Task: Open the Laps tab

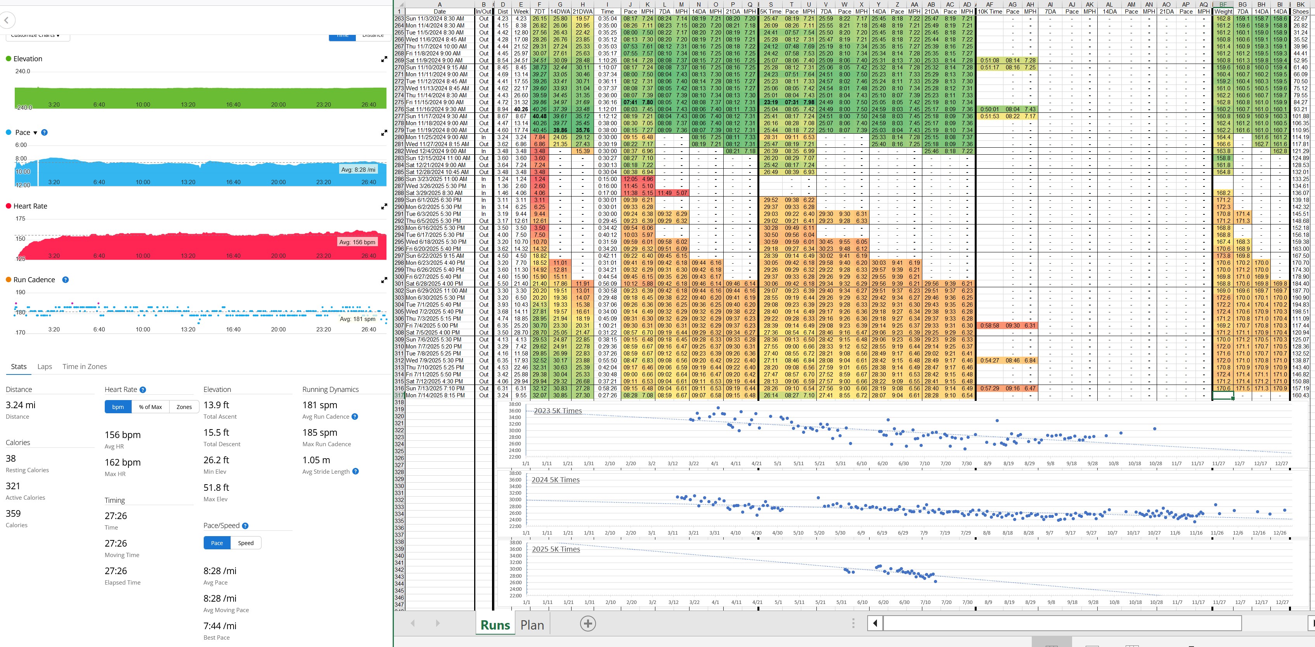Action: tap(44, 367)
